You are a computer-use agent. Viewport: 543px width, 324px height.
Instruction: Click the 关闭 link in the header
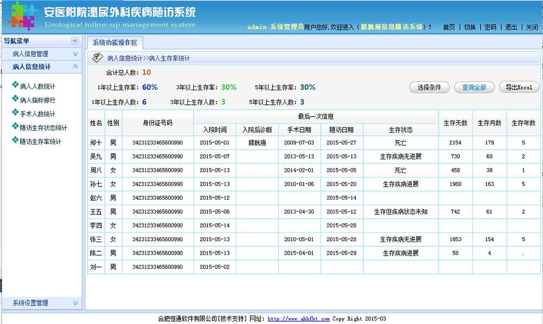[532, 27]
